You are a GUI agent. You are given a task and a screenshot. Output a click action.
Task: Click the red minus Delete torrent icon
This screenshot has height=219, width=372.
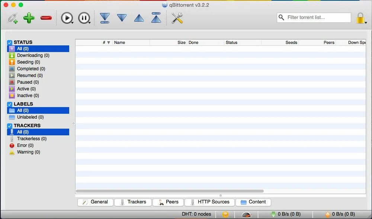[x=46, y=18]
